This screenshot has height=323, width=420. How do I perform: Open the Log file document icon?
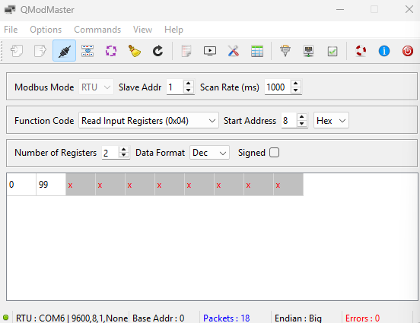pos(186,51)
